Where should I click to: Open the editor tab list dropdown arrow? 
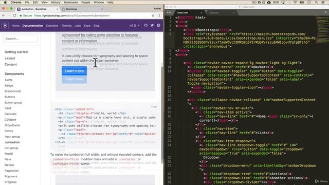(325, 12)
